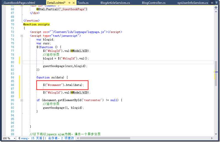Switch to Tools.cs tab
The width and height of the screenshot is (220, 142).
tap(83, 3)
